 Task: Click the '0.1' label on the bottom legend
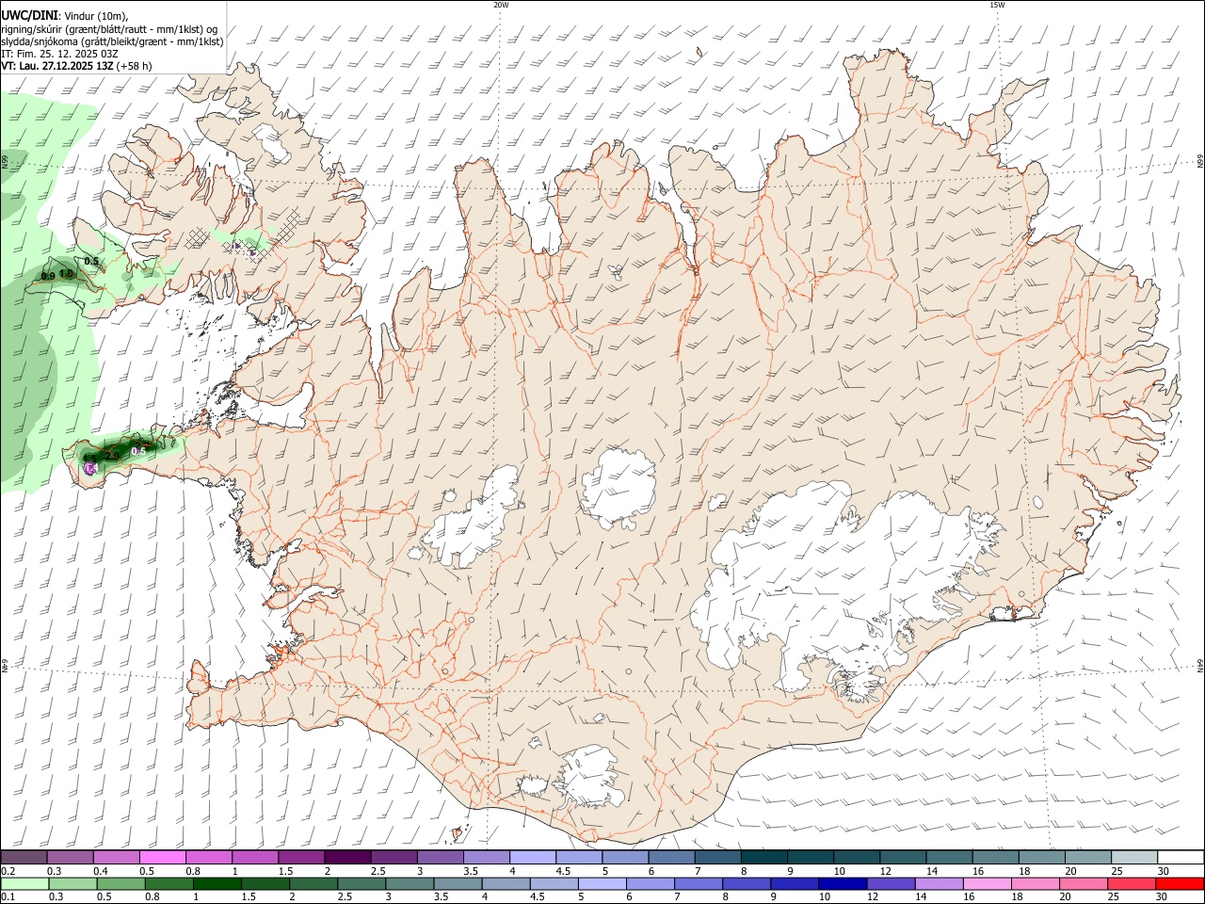[x=8, y=896]
